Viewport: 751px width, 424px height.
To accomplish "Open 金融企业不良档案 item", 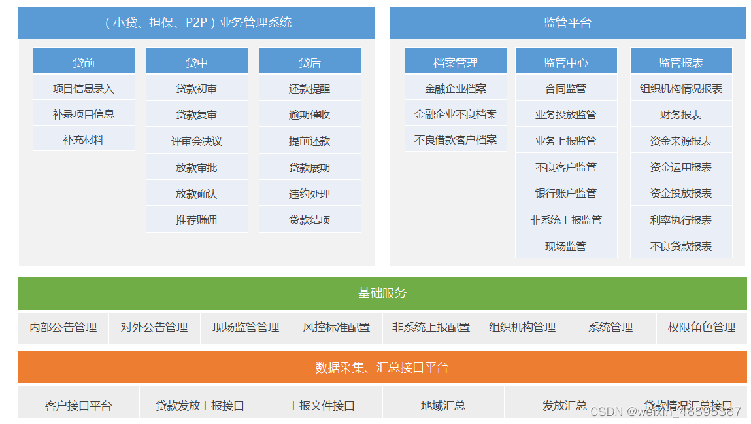I will pos(456,114).
